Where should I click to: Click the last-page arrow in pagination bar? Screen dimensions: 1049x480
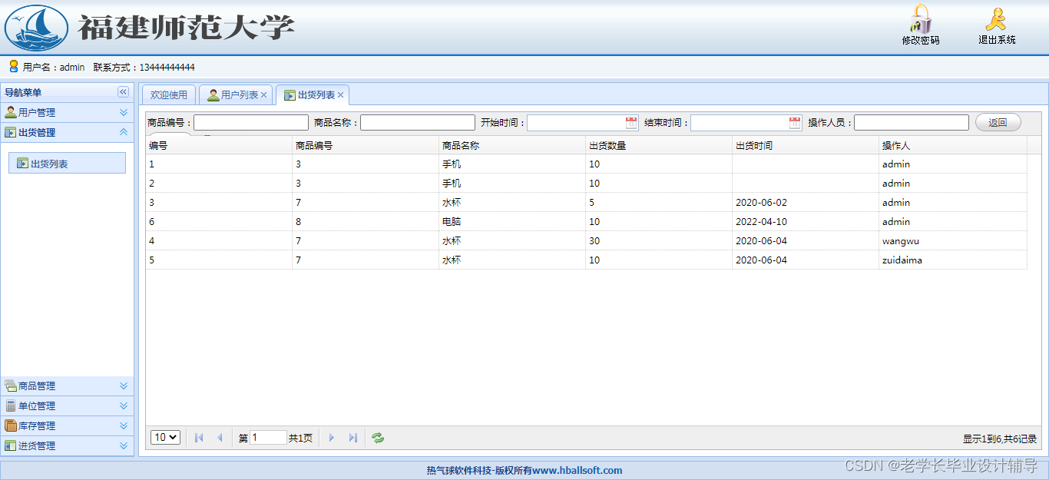point(352,437)
